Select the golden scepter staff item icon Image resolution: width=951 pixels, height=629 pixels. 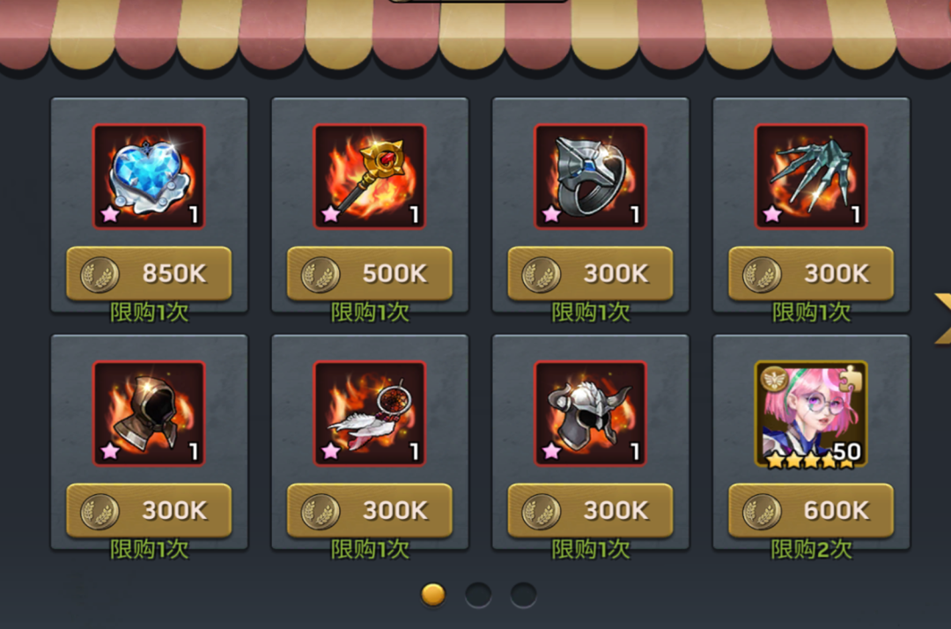pos(369,176)
